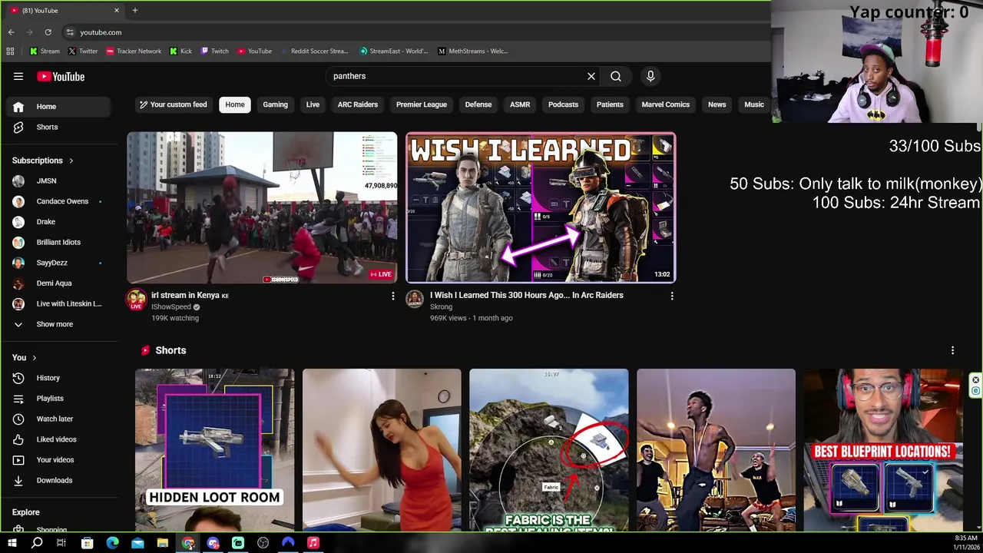Open the Chrome apps grid icon

pyautogui.click(x=10, y=51)
